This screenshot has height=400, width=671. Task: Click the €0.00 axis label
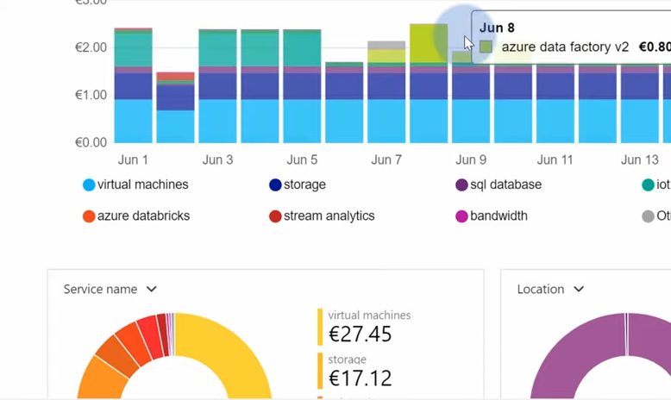(x=91, y=142)
